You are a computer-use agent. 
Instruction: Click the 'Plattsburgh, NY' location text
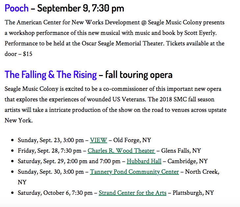pos(193,193)
